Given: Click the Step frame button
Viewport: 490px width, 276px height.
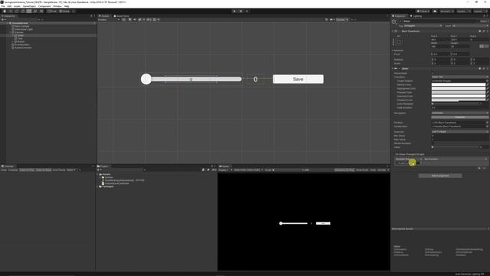Looking at the screenshot, I should pos(247,11).
